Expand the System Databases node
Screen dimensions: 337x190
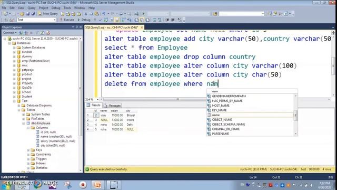pos(14,47)
